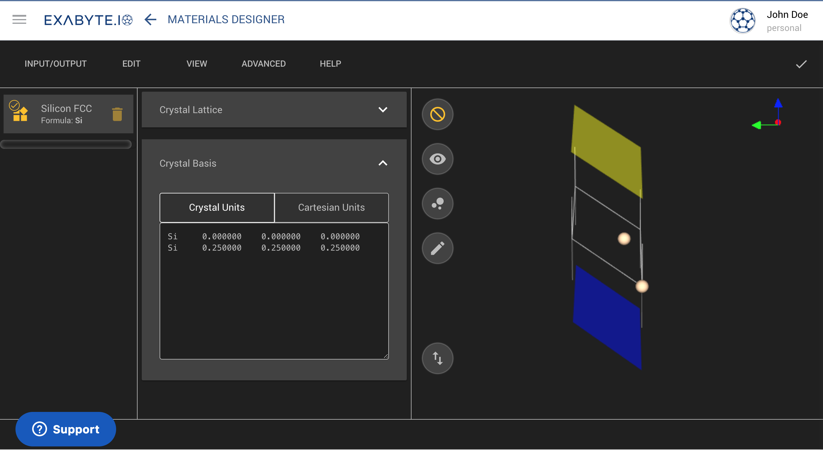Toggle the eye visibility button

[437, 159]
